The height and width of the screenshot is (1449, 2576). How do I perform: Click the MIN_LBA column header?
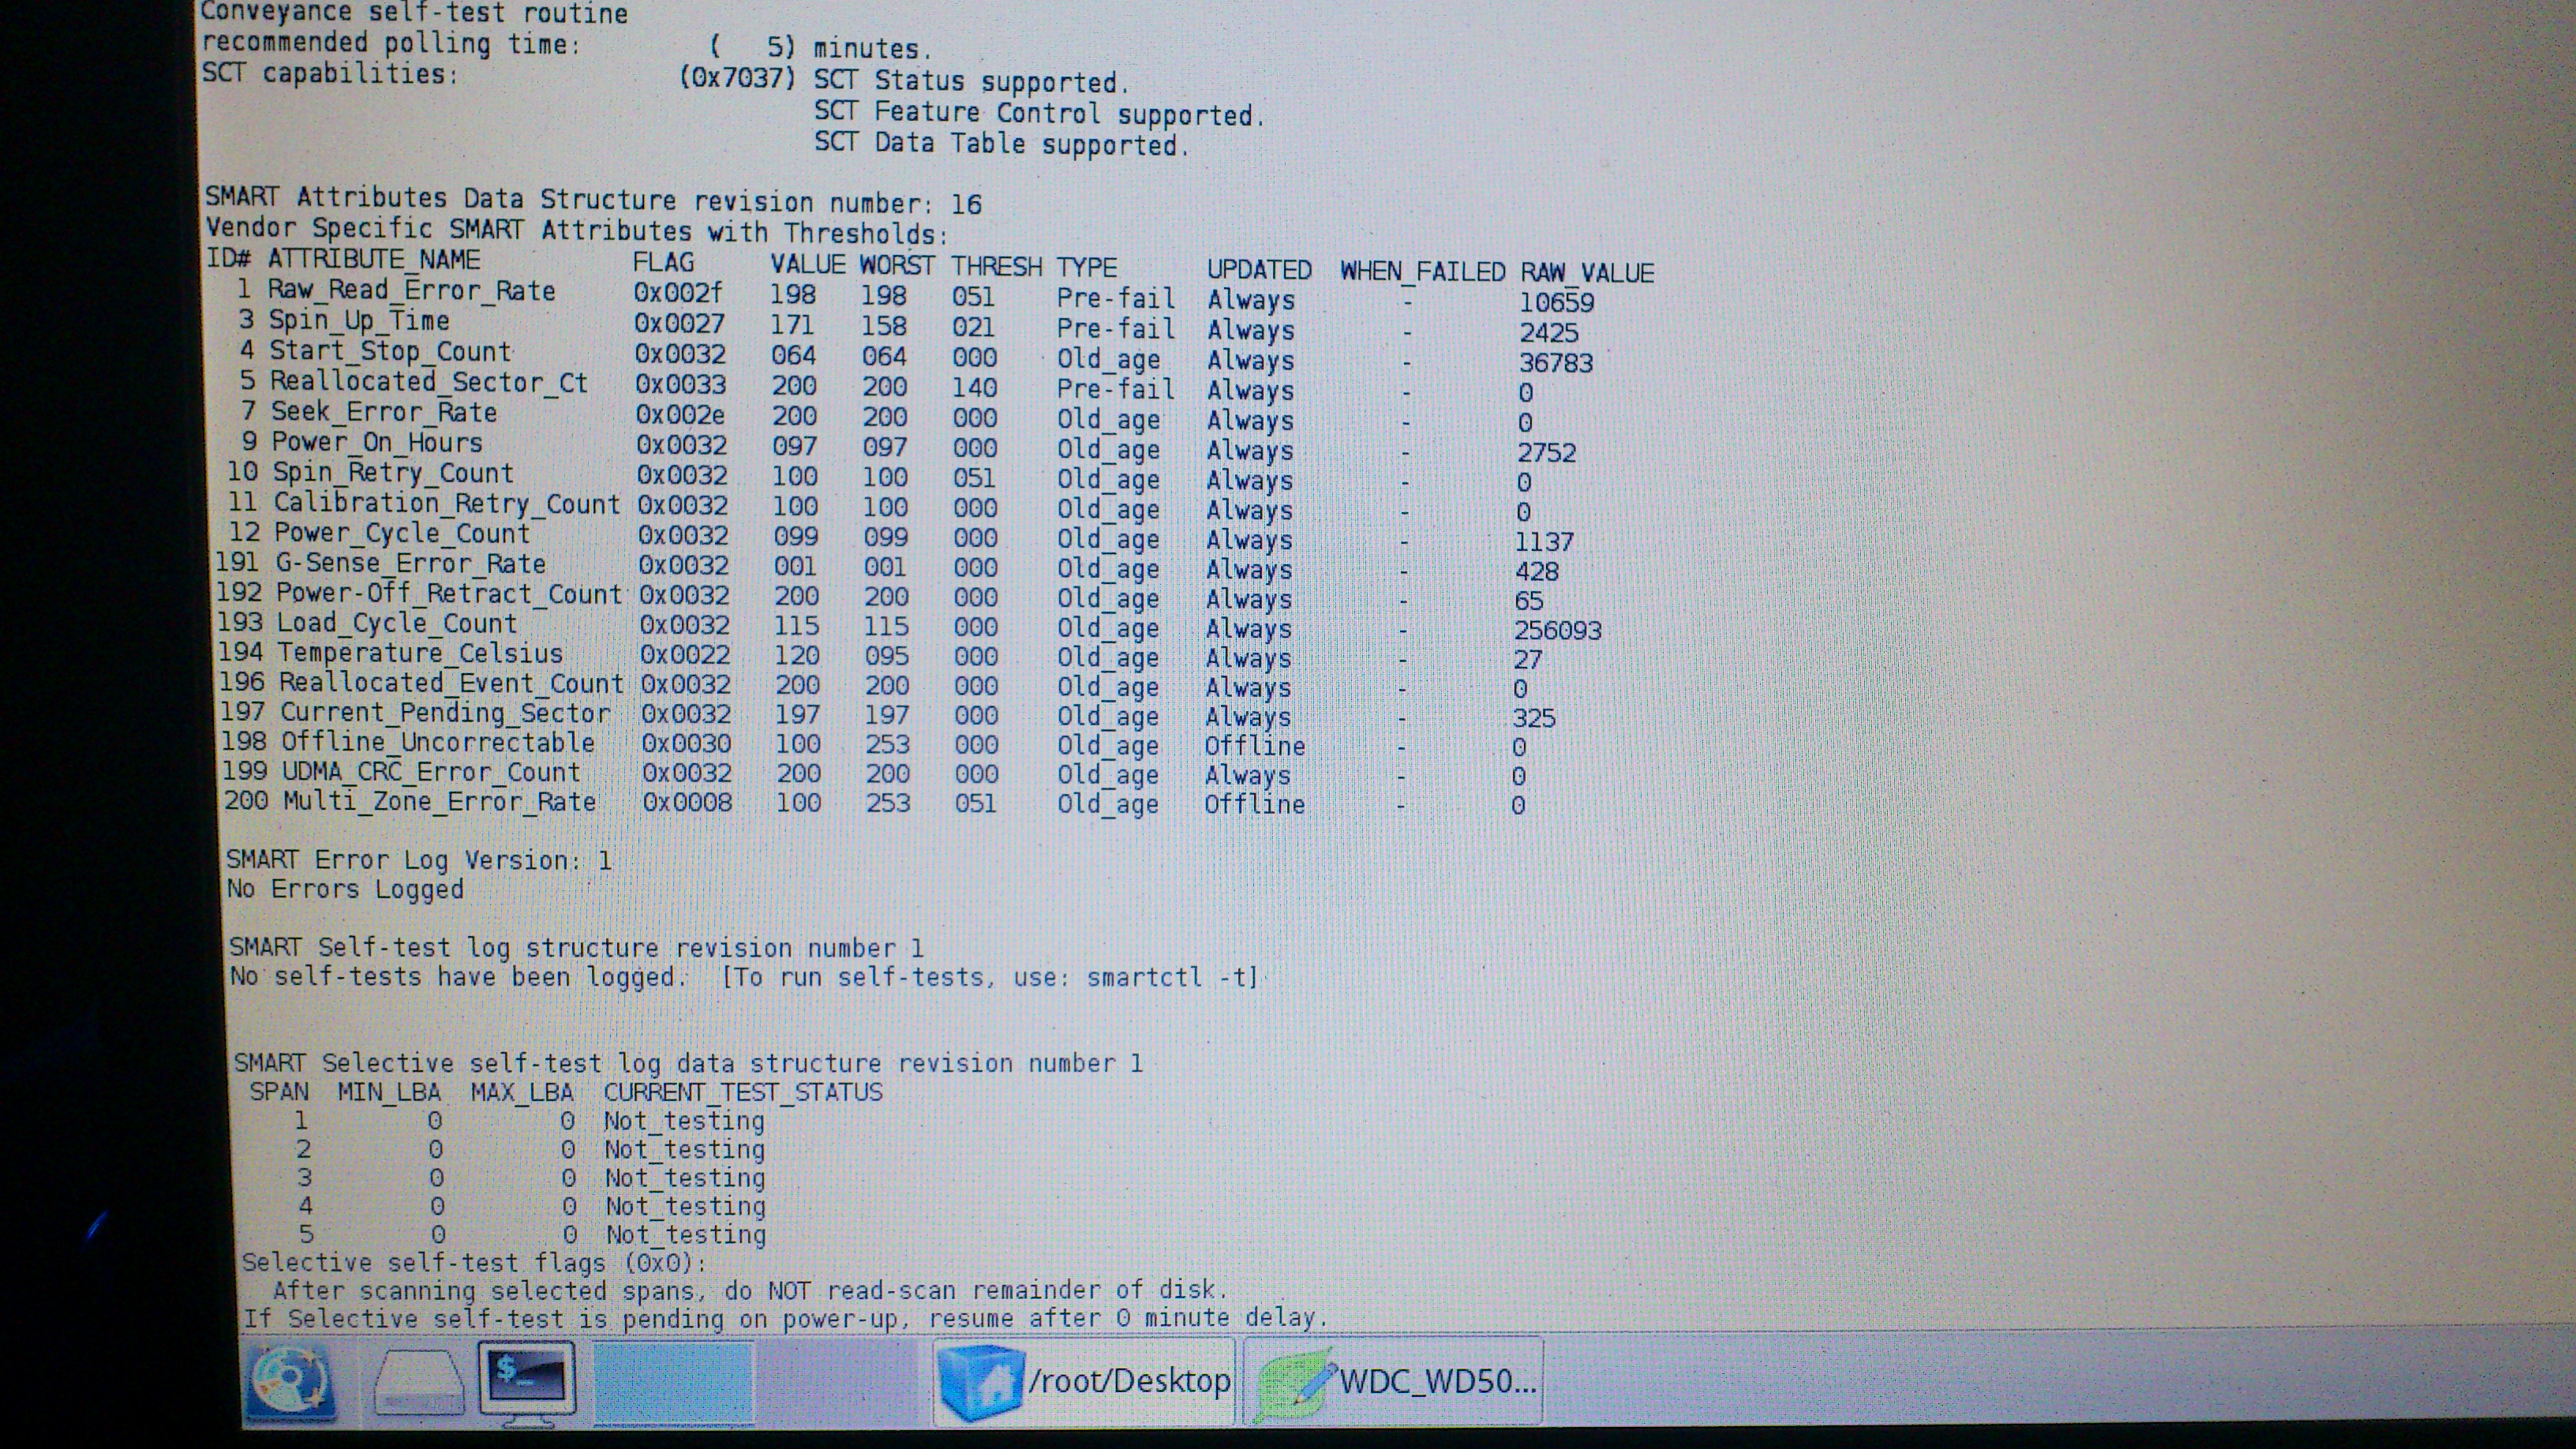pyautogui.click(x=389, y=1092)
